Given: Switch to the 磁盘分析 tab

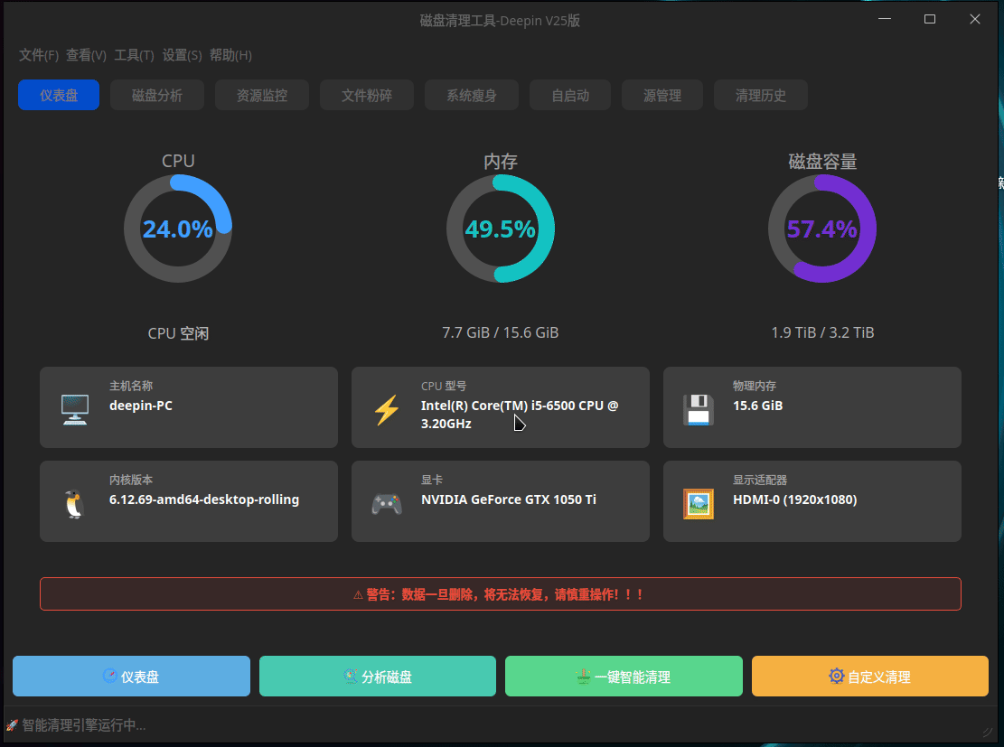Looking at the screenshot, I should coord(157,95).
